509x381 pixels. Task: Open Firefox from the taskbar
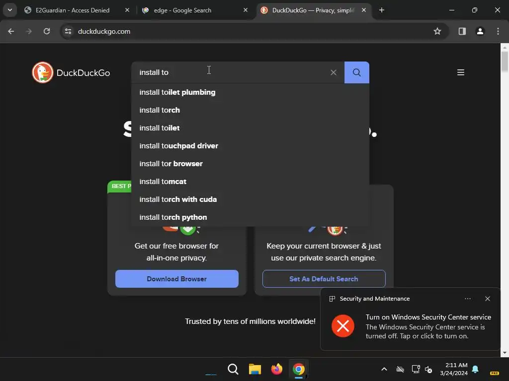(276, 369)
